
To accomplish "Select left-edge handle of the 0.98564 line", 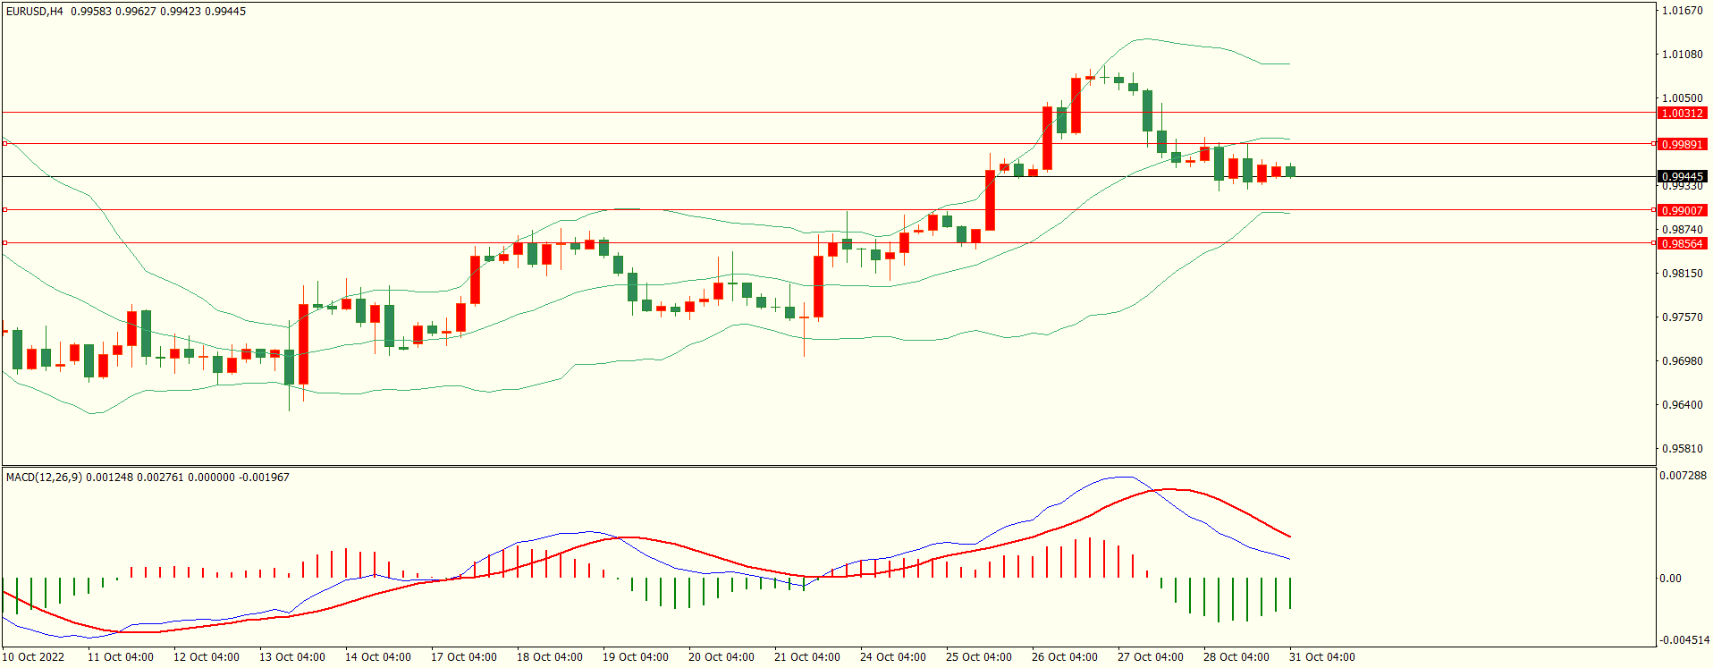I will 4,243.
